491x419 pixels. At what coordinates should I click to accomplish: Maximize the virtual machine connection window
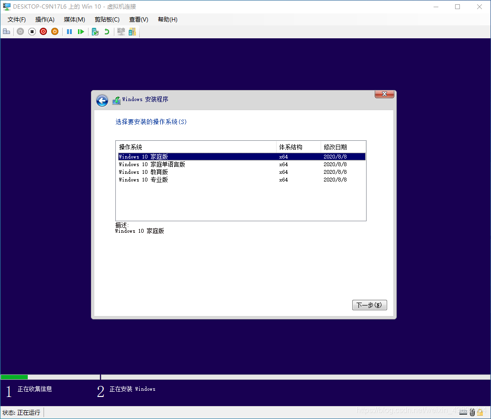458,7
